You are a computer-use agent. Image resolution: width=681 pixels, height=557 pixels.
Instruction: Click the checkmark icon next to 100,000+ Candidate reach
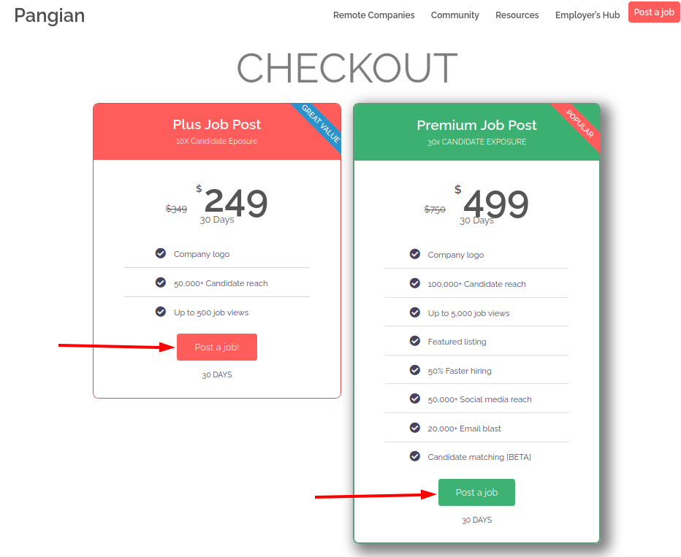(415, 283)
